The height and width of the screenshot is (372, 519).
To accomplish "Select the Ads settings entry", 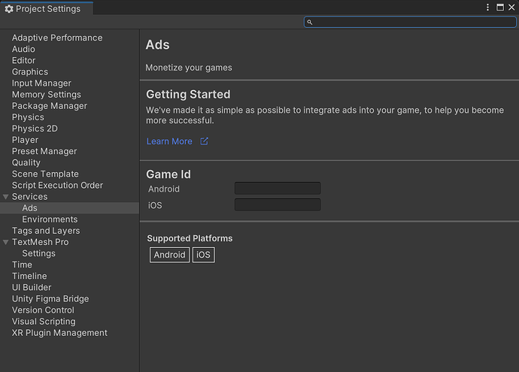I will (x=30, y=208).
